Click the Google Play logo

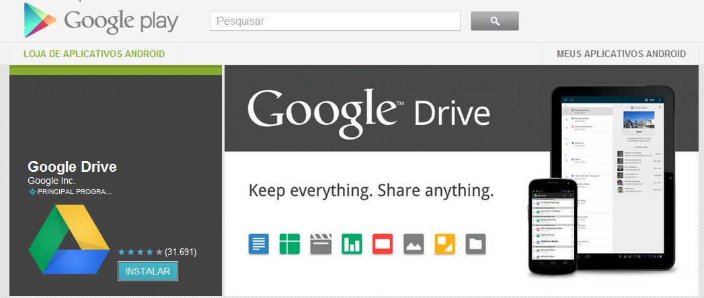click(x=101, y=21)
